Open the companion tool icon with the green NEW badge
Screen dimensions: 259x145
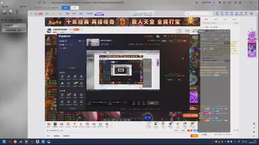(75, 84)
